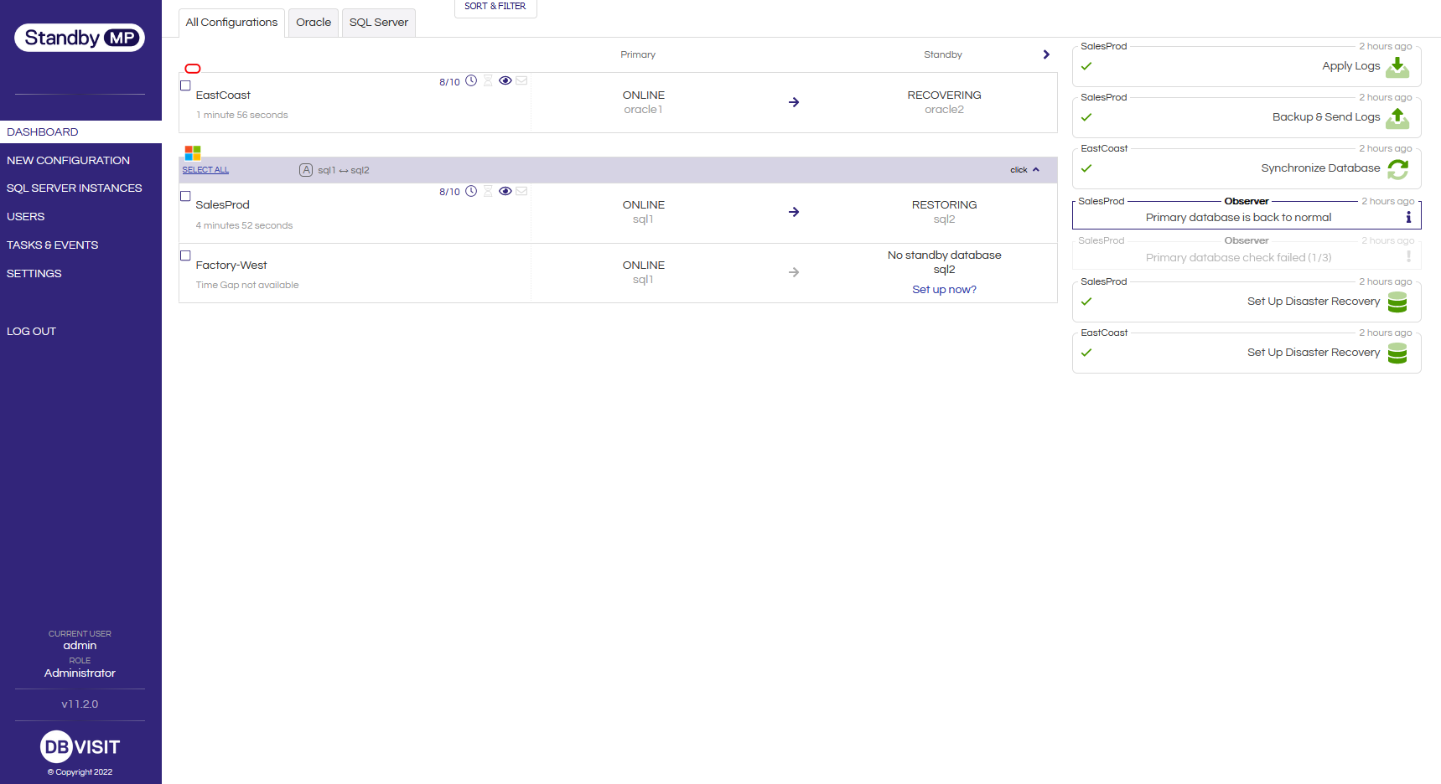
Task: Toggle observer with the eye icon on SalesProd
Action: (x=505, y=191)
